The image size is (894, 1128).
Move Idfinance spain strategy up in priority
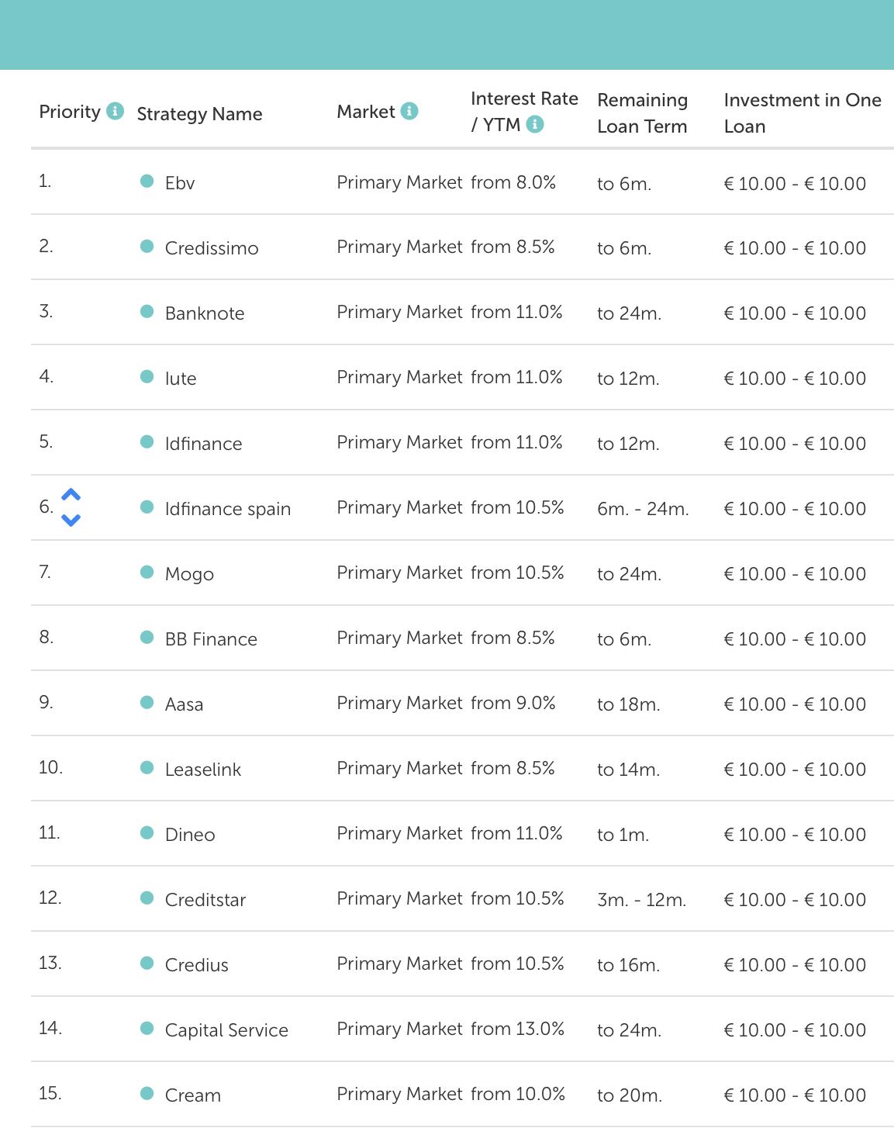coord(71,495)
